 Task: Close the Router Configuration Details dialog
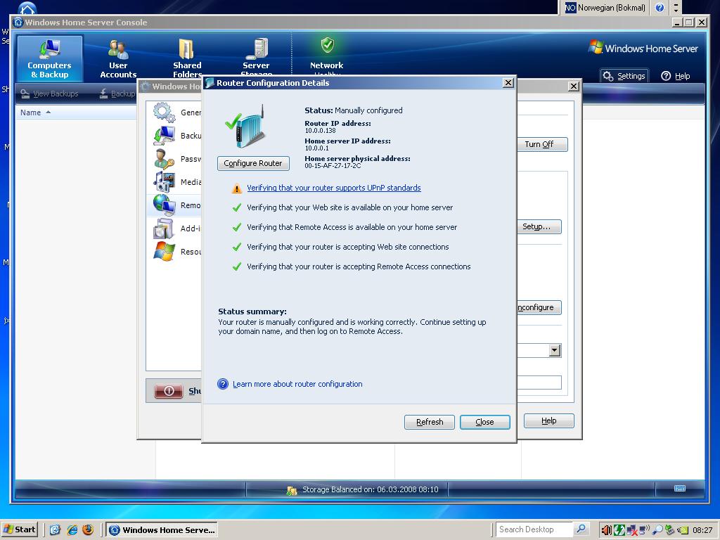508,83
